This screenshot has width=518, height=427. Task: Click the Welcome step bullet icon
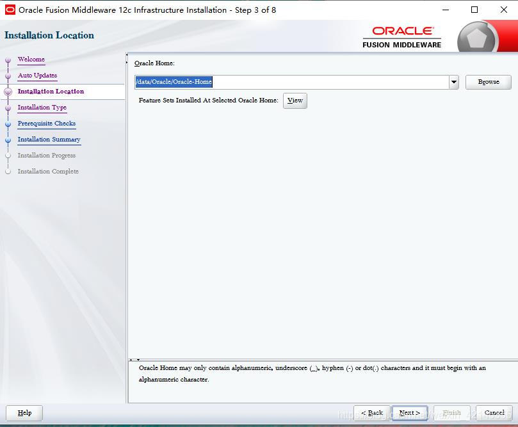tap(8, 60)
